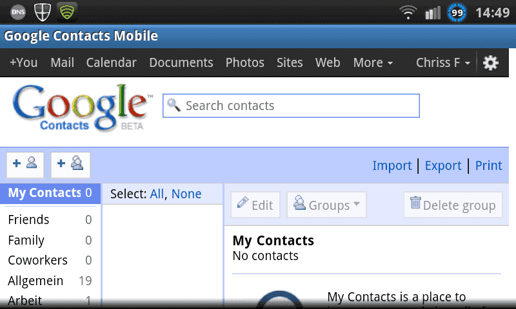Open the Groups dropdown button
Image resolution: width=516 pixels, height=309 pixels.
pos(326,205)
